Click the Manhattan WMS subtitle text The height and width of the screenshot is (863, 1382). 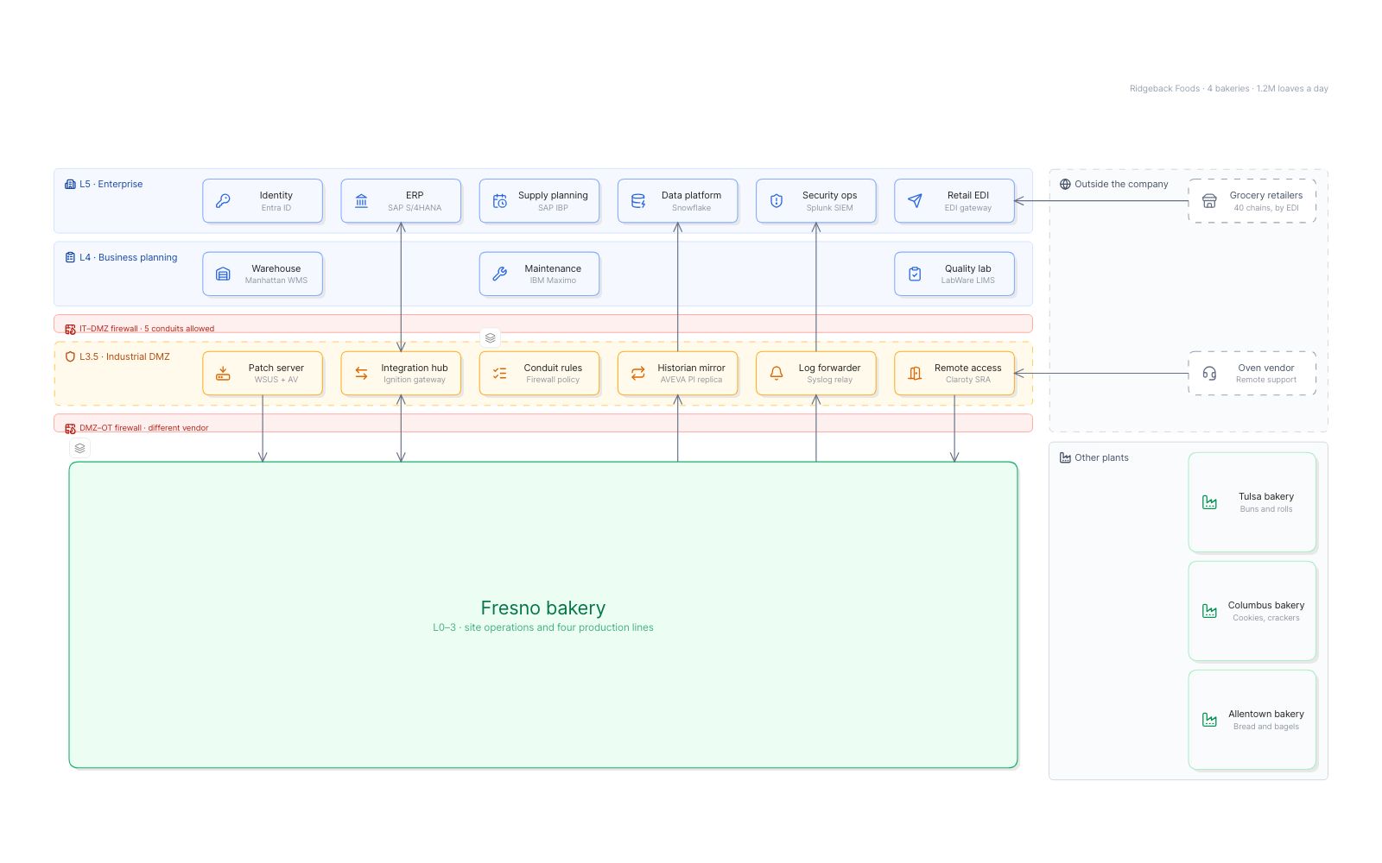click(x=276, y=280)
